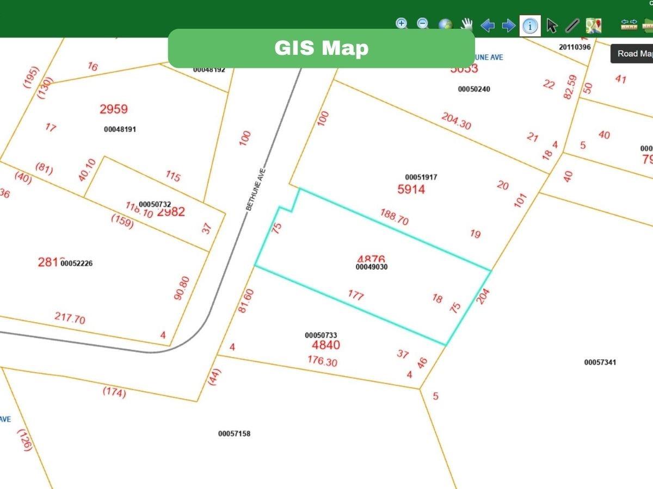Click the ruler measure distance icon
This screenshot has height=489, width=653.
(629, 24)
